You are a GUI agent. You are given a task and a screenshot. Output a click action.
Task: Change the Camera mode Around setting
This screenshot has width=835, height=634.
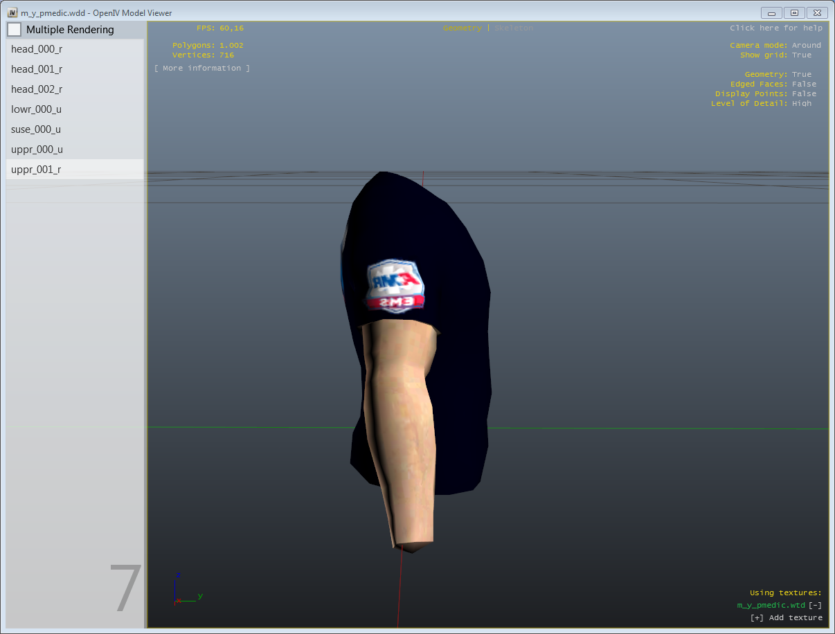(x=806, y=46)
